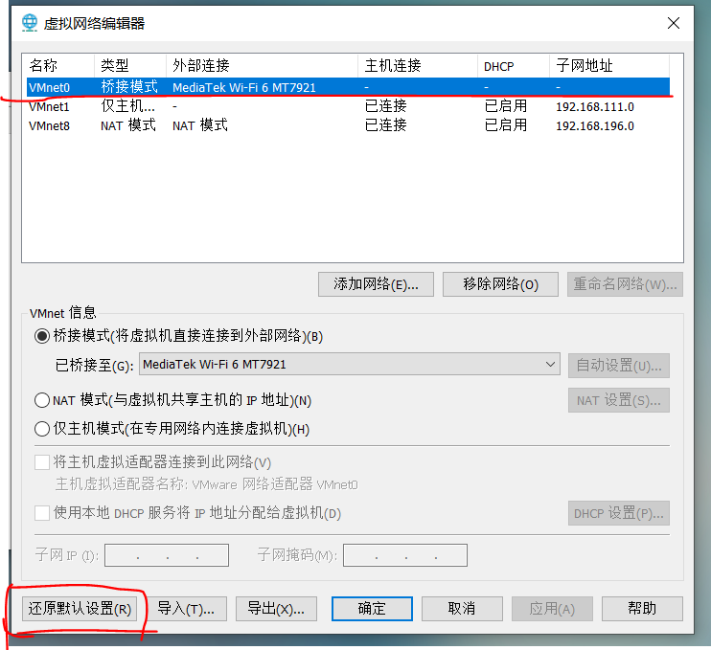Click the 添加网络(E)... button

coord(376,284)
